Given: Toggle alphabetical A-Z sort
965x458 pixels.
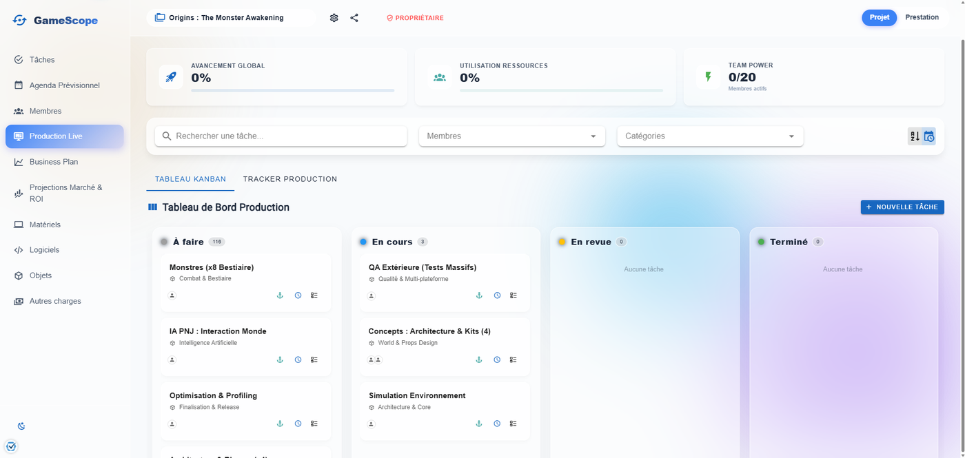Looking at the screenshot, I should [915, 136].
